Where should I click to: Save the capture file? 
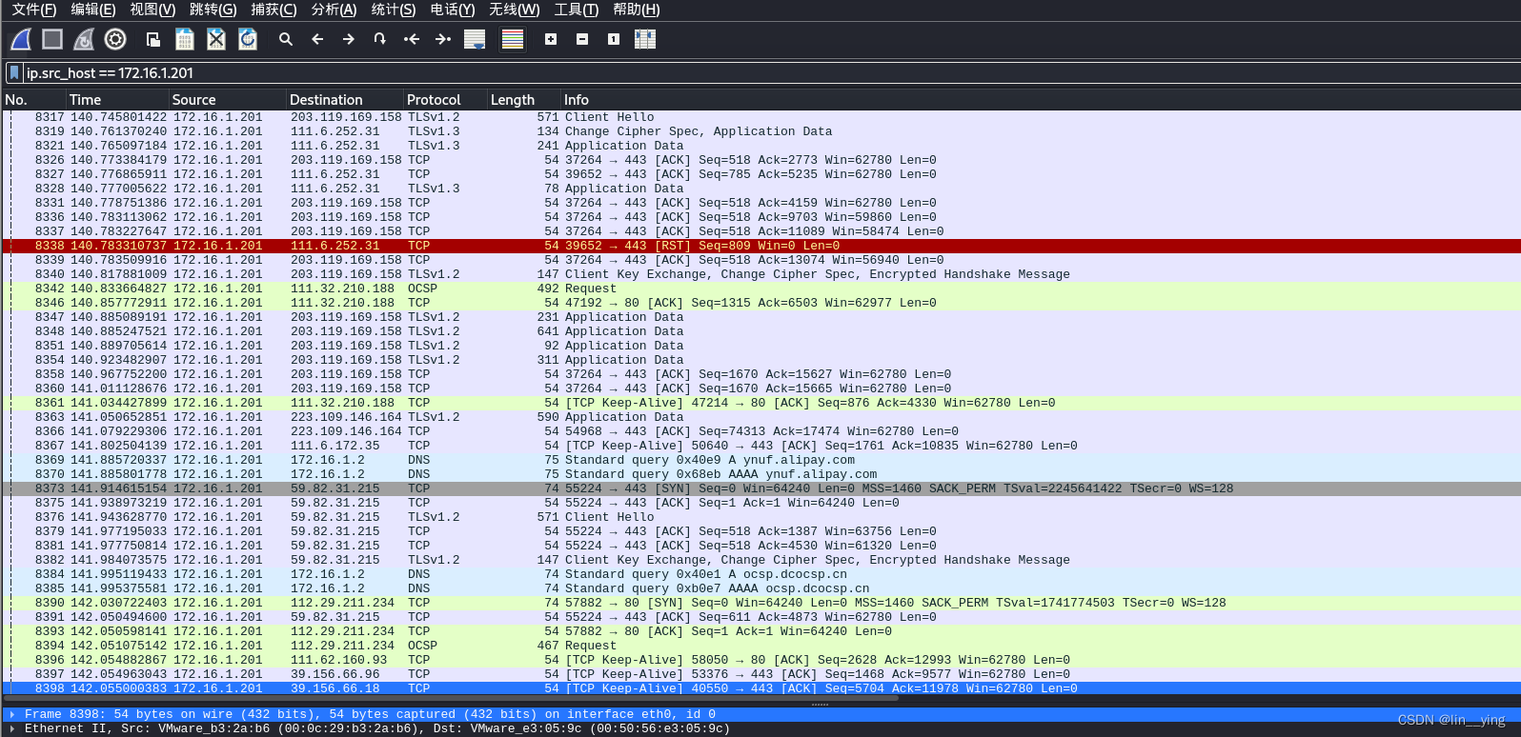[185, 39]
